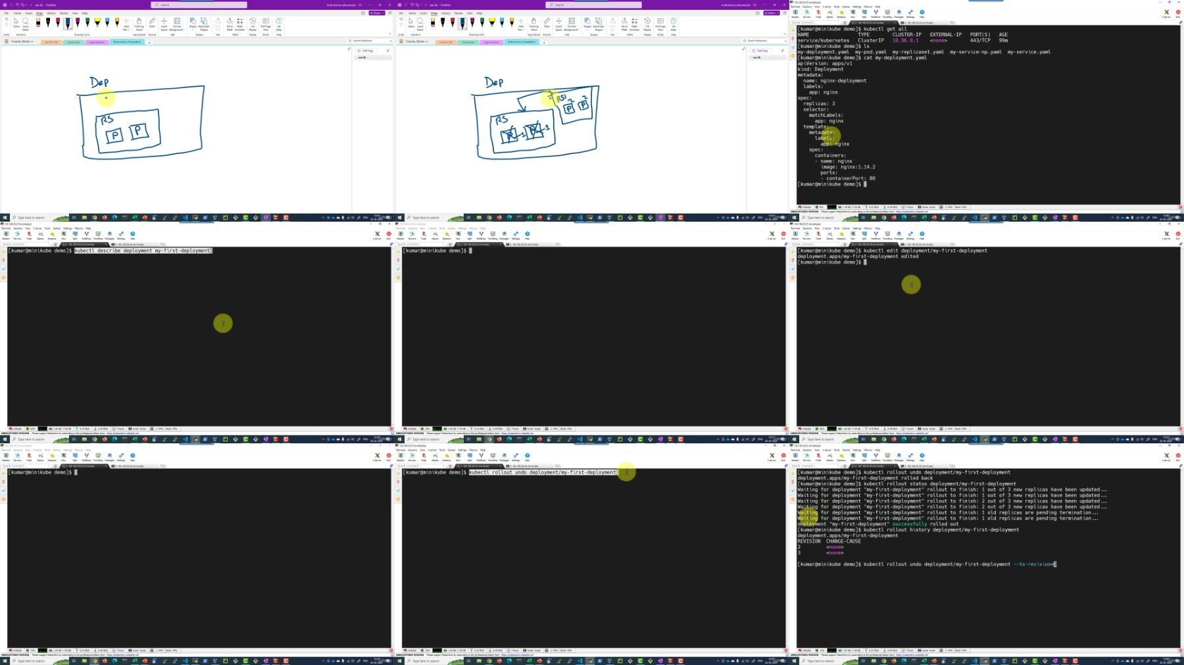1184x665 pixels.
Task: Open Ink to Math in OneNote with single RS sketch
Action: [x=230, y=25]
